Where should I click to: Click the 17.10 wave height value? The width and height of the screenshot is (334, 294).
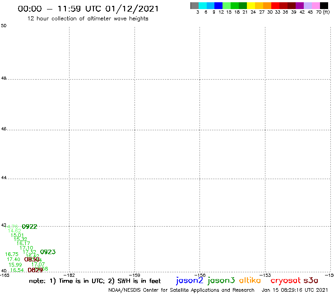(x=27, y=248)
